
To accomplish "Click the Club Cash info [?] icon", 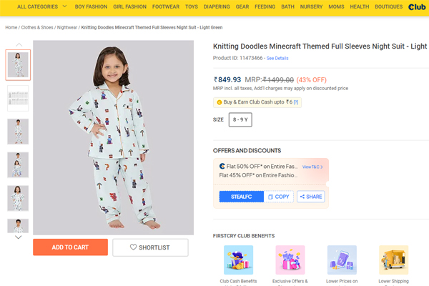I will [296, 102].
